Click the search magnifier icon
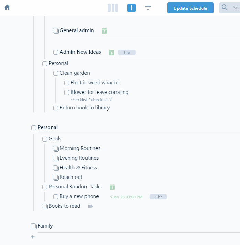 [x=225, y=8]
